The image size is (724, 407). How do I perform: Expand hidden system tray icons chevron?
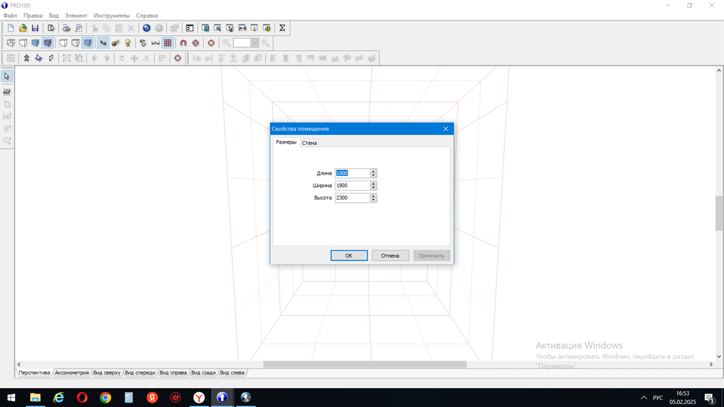pos(643,398)
